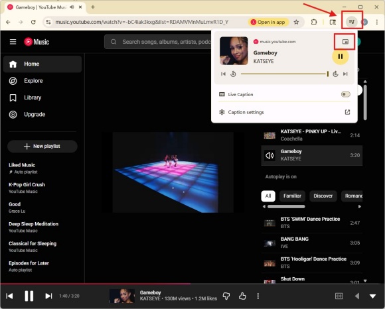Like the song Gameboy
The width and height of the screenshot is (385, 309).
242,296
